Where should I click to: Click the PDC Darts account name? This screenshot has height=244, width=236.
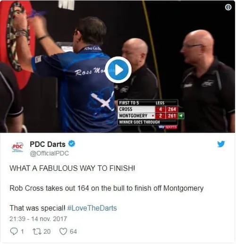tap(48, 144)
